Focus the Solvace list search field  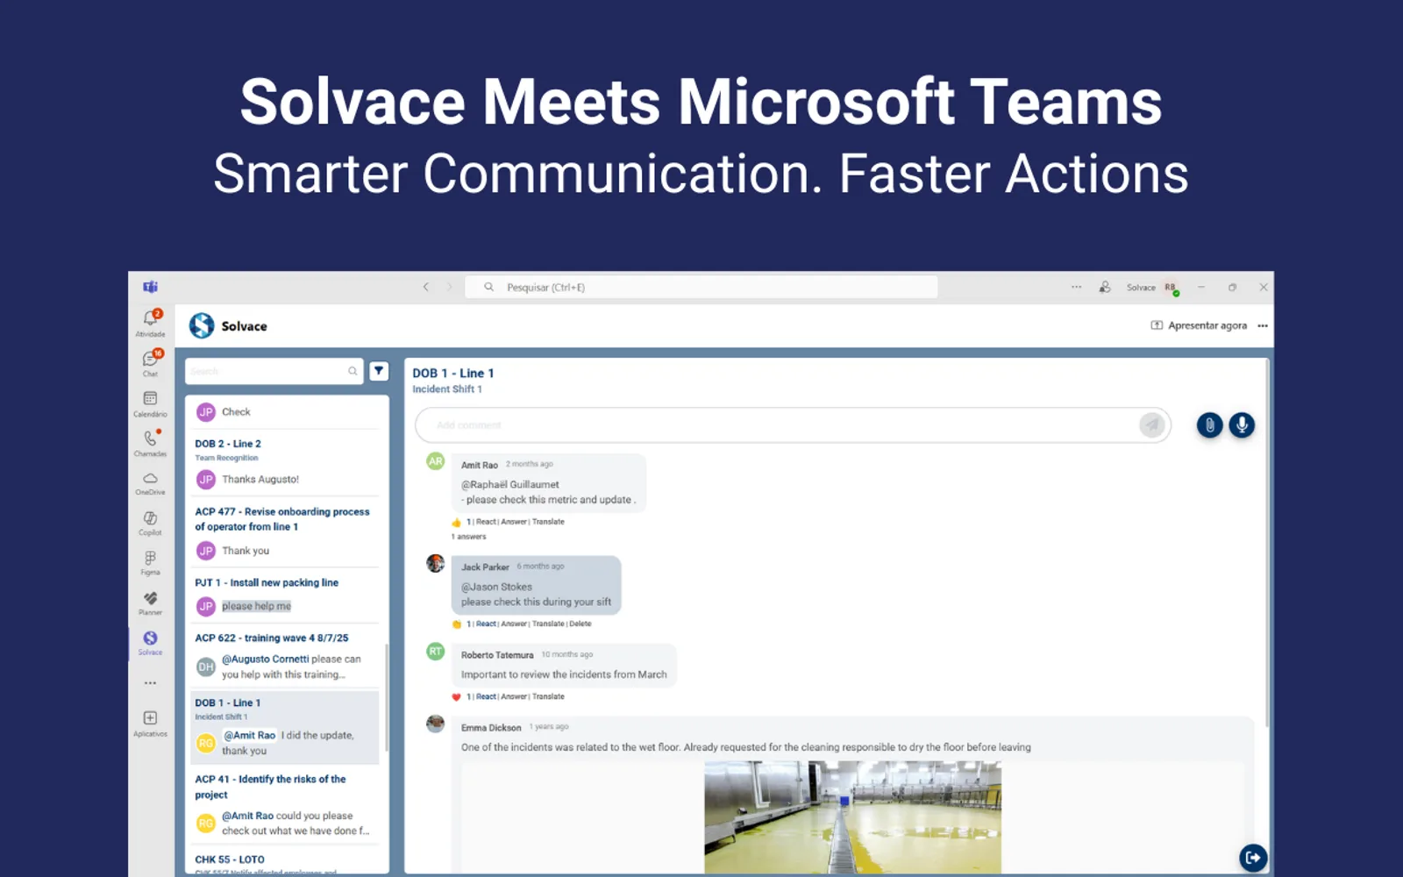pos(274,371)
